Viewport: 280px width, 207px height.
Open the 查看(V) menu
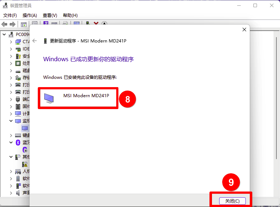pyautogui.click(x=50, y=15)
